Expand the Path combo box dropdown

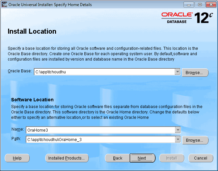pyautogui.click(x=178, y=139)
